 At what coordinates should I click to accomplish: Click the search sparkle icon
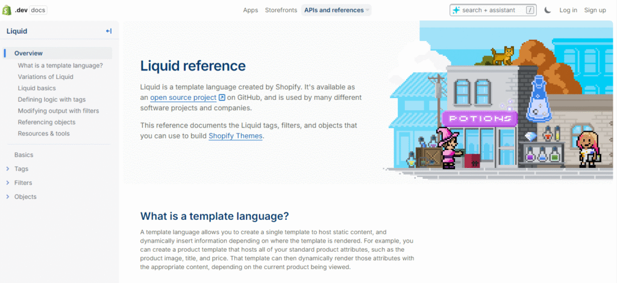[x=456, y=10]
